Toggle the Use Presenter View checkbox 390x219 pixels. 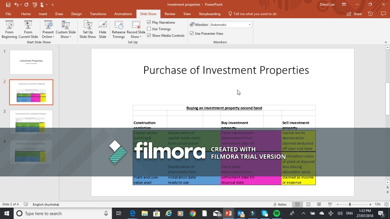point(192,33)
